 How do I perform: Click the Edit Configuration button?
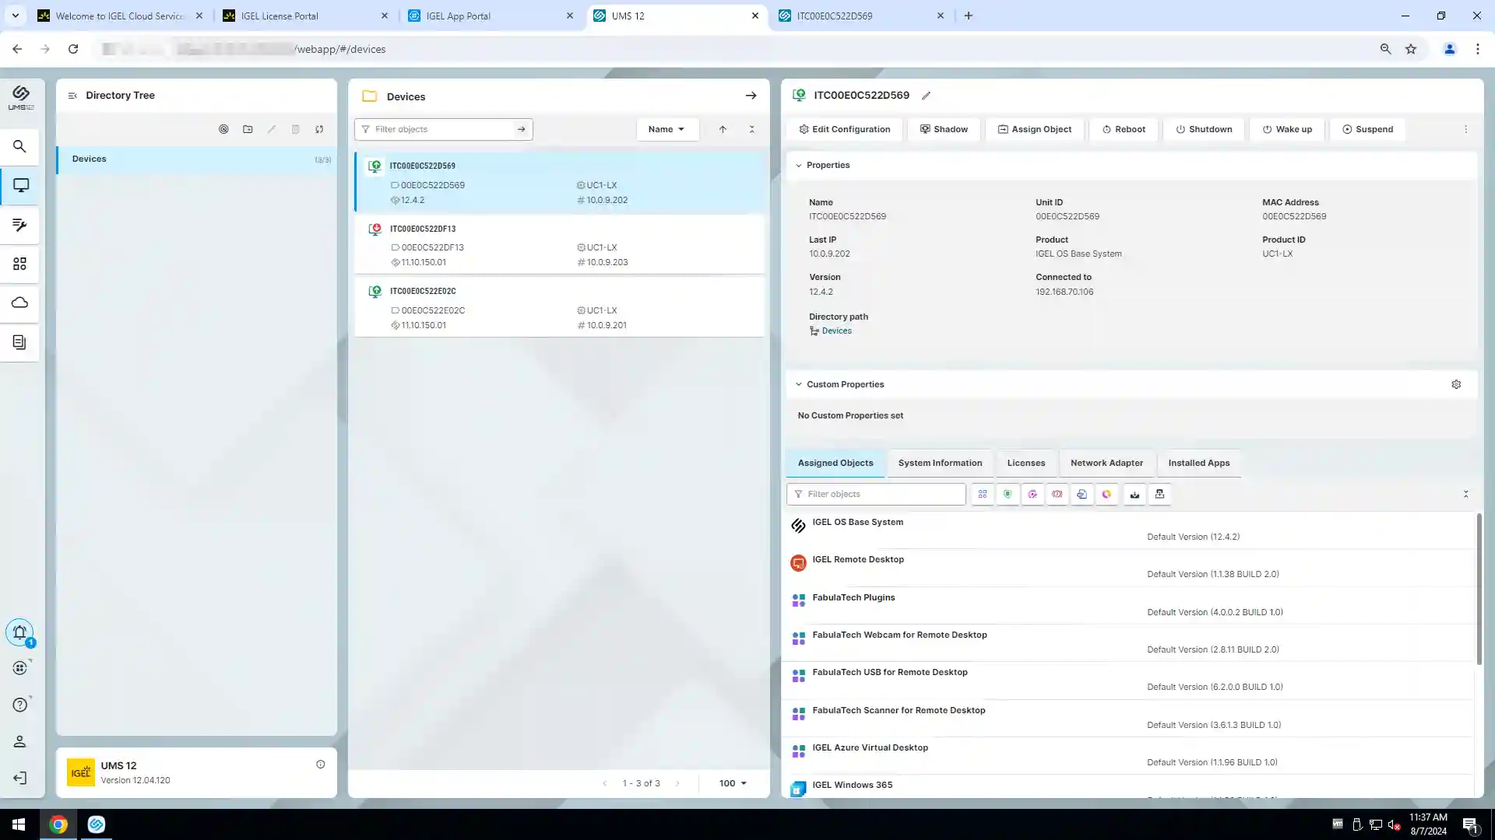[x=845, y=129]
